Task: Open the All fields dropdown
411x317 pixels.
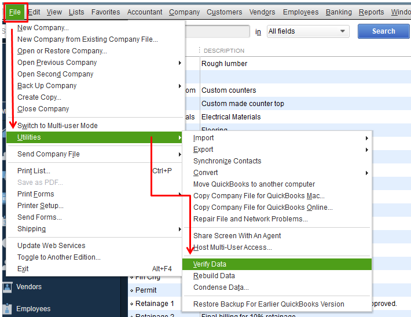Action: pyautogui.click(x=308, y=31)
